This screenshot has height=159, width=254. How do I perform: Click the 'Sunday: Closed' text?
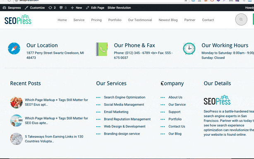[213, 58]
